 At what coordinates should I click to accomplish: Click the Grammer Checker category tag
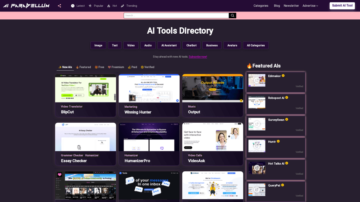tap(72, 155)
